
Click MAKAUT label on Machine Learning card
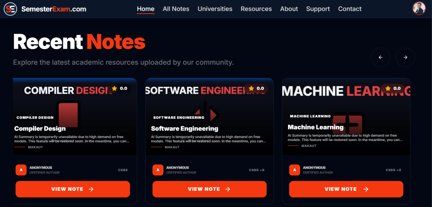[309, 146]
